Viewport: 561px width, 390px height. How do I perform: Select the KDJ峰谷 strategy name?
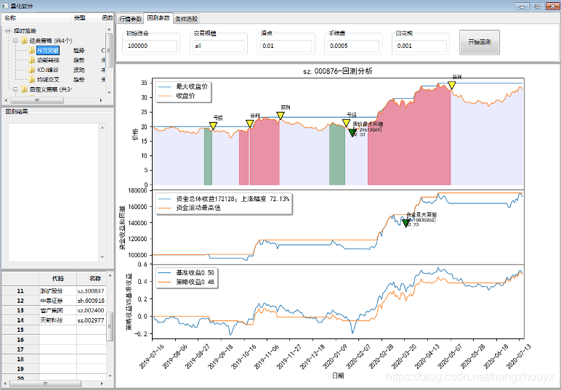click(47, 70)
